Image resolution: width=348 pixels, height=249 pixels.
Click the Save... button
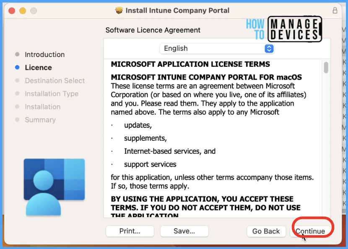(x=184, y=231)
